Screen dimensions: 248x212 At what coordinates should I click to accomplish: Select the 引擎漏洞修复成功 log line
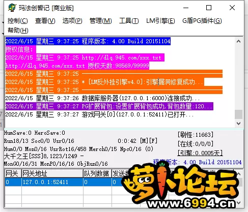[x=104, y=82]
